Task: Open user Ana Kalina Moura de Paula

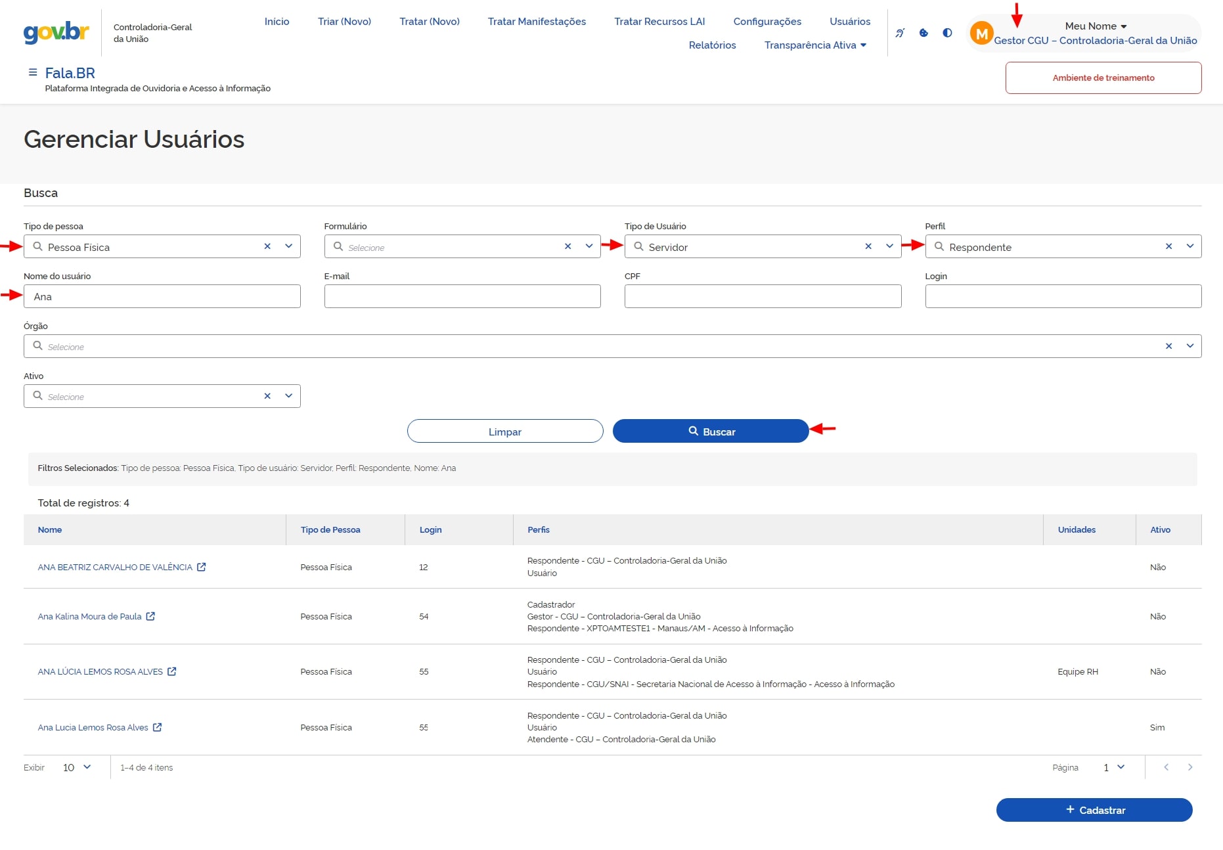Action: point(89,616)
